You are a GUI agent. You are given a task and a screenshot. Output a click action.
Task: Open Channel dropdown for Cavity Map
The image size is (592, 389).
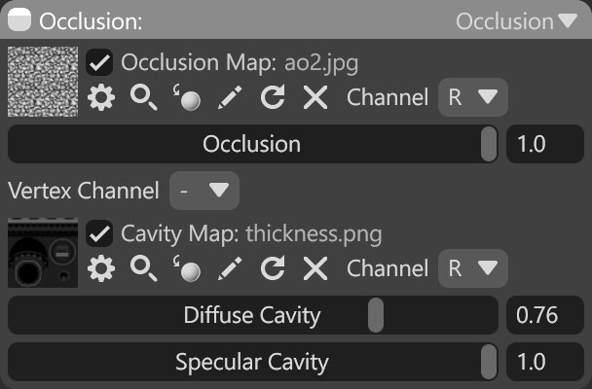pos(472,268)
